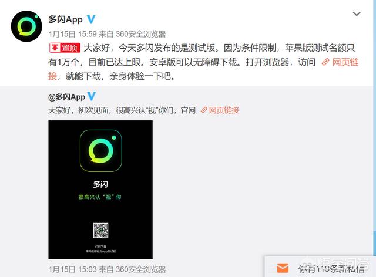Click the link chain icon before 网页链接
This screenshot has height=277, width=376.
coord(325,62)
